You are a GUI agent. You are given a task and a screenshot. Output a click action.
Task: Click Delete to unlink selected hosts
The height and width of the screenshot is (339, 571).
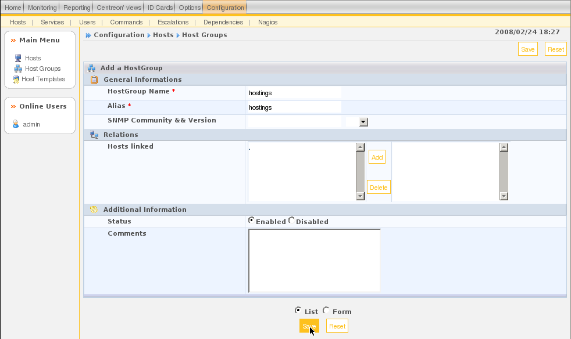pos(379,187)
